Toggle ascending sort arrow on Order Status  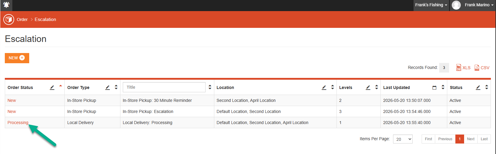point(60,86)
